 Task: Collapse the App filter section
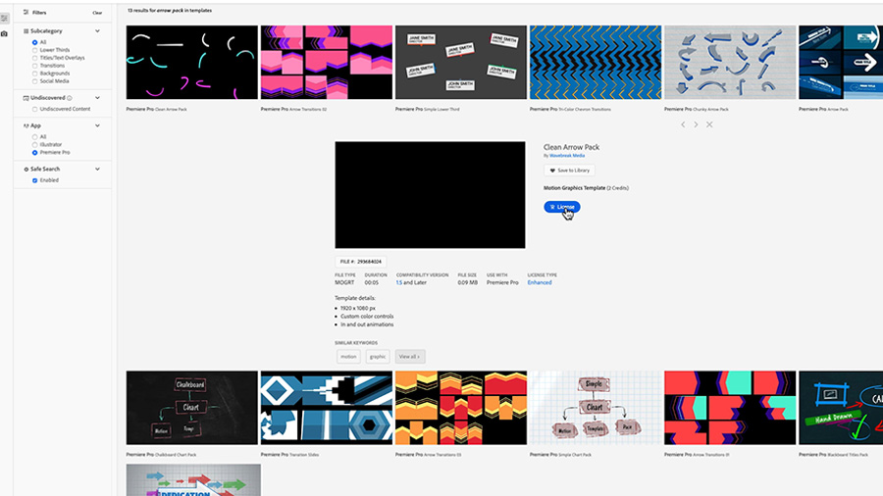97,126
